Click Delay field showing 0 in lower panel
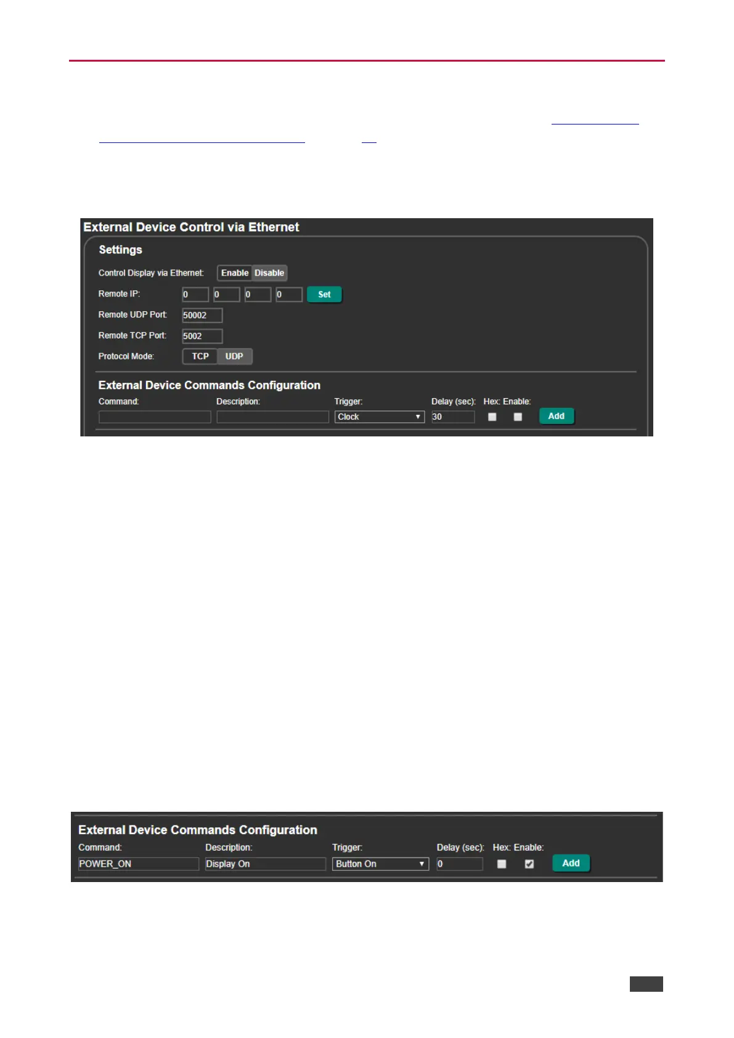 click(460, 864)
